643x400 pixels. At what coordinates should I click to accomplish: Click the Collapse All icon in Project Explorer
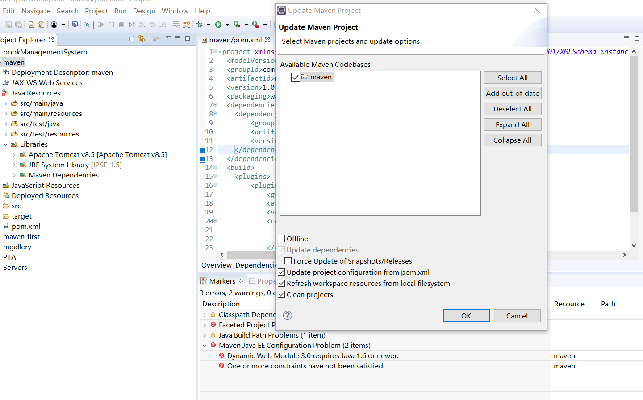click(132, 39)
